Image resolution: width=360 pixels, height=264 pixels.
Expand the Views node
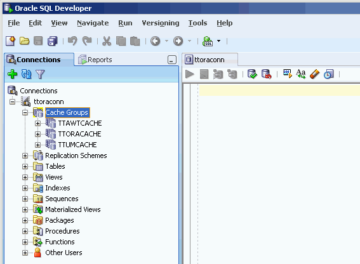click(25, 177)
